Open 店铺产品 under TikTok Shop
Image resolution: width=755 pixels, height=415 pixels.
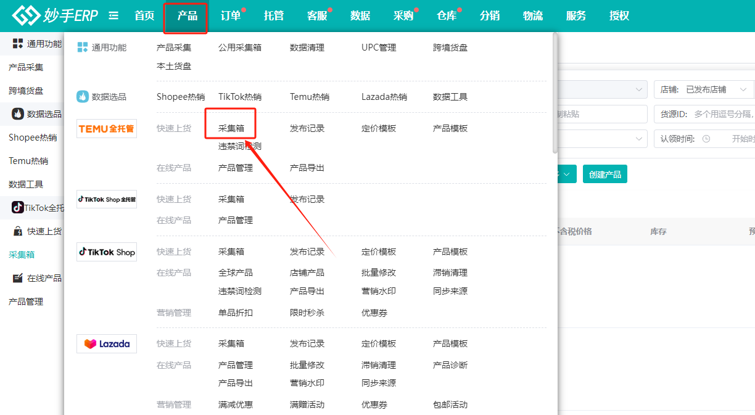pyautogui.click(x=307, y=273)
